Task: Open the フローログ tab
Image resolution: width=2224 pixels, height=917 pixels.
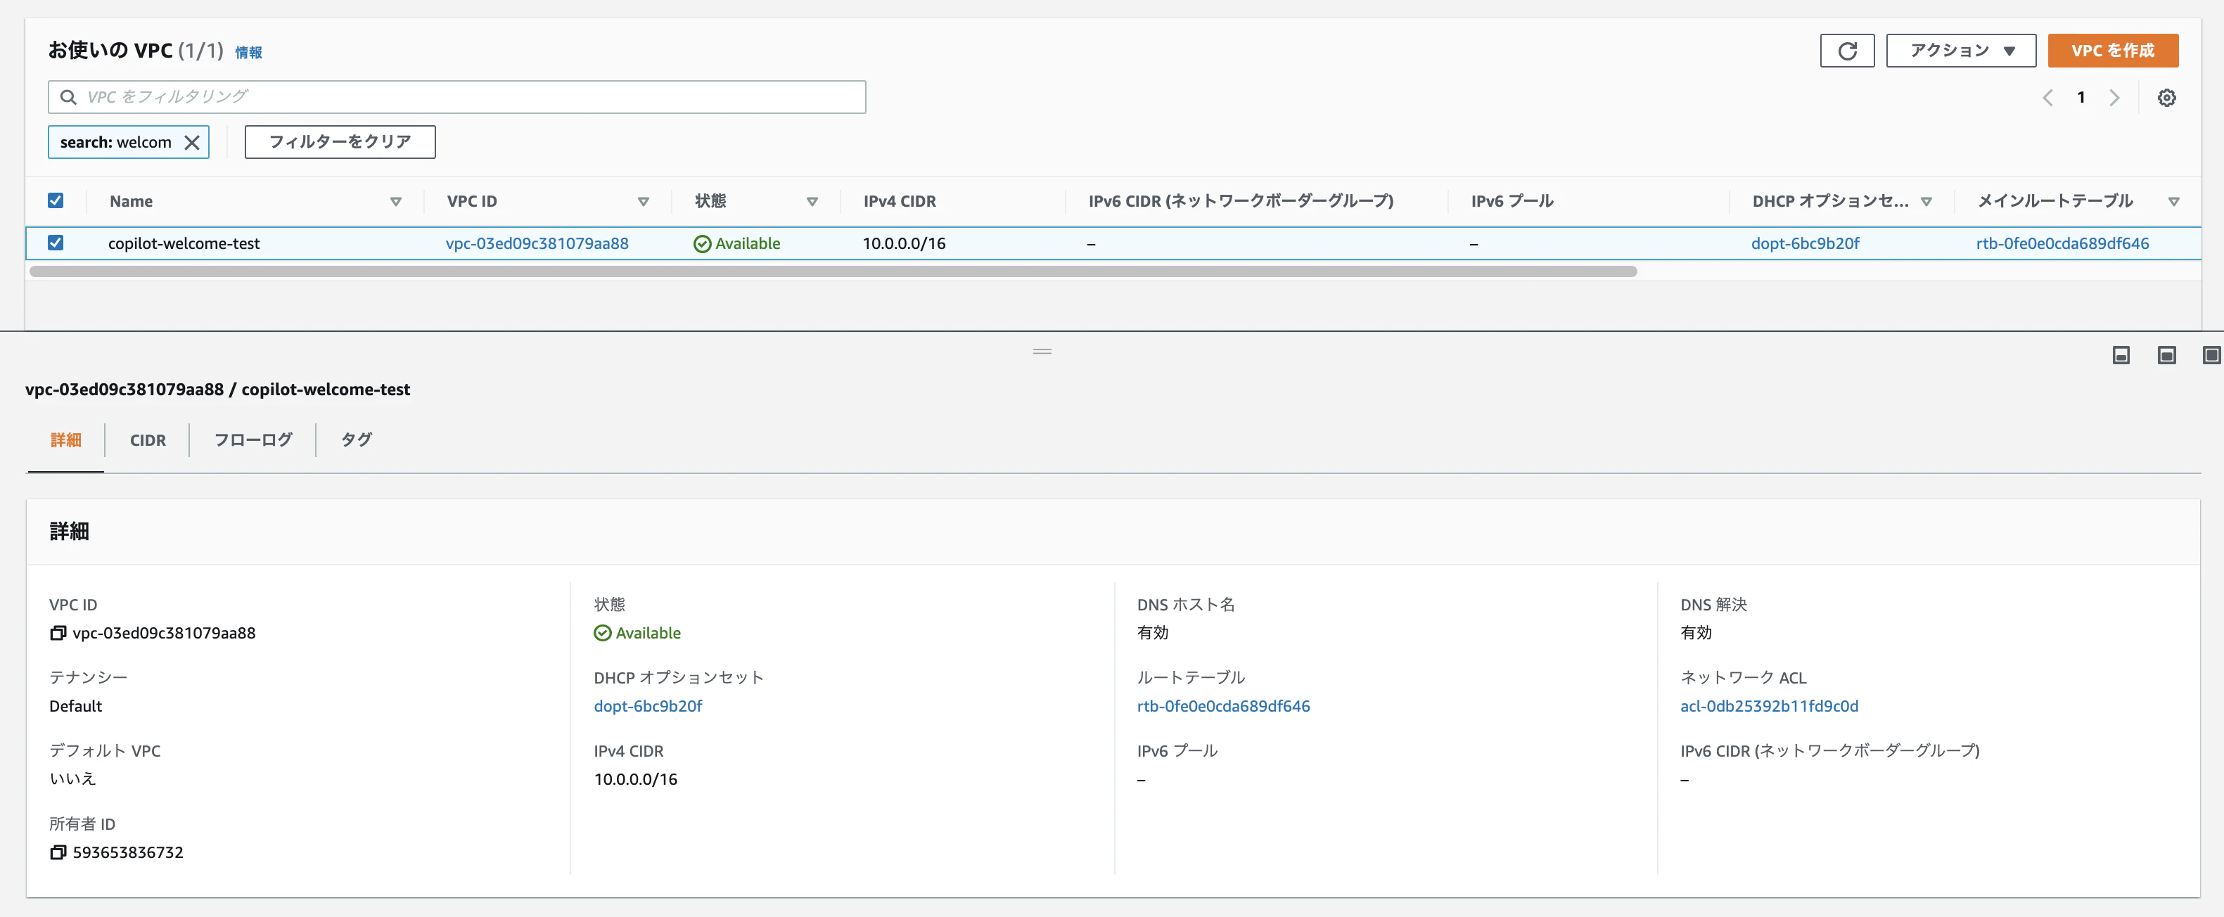Action: point(253,440)
